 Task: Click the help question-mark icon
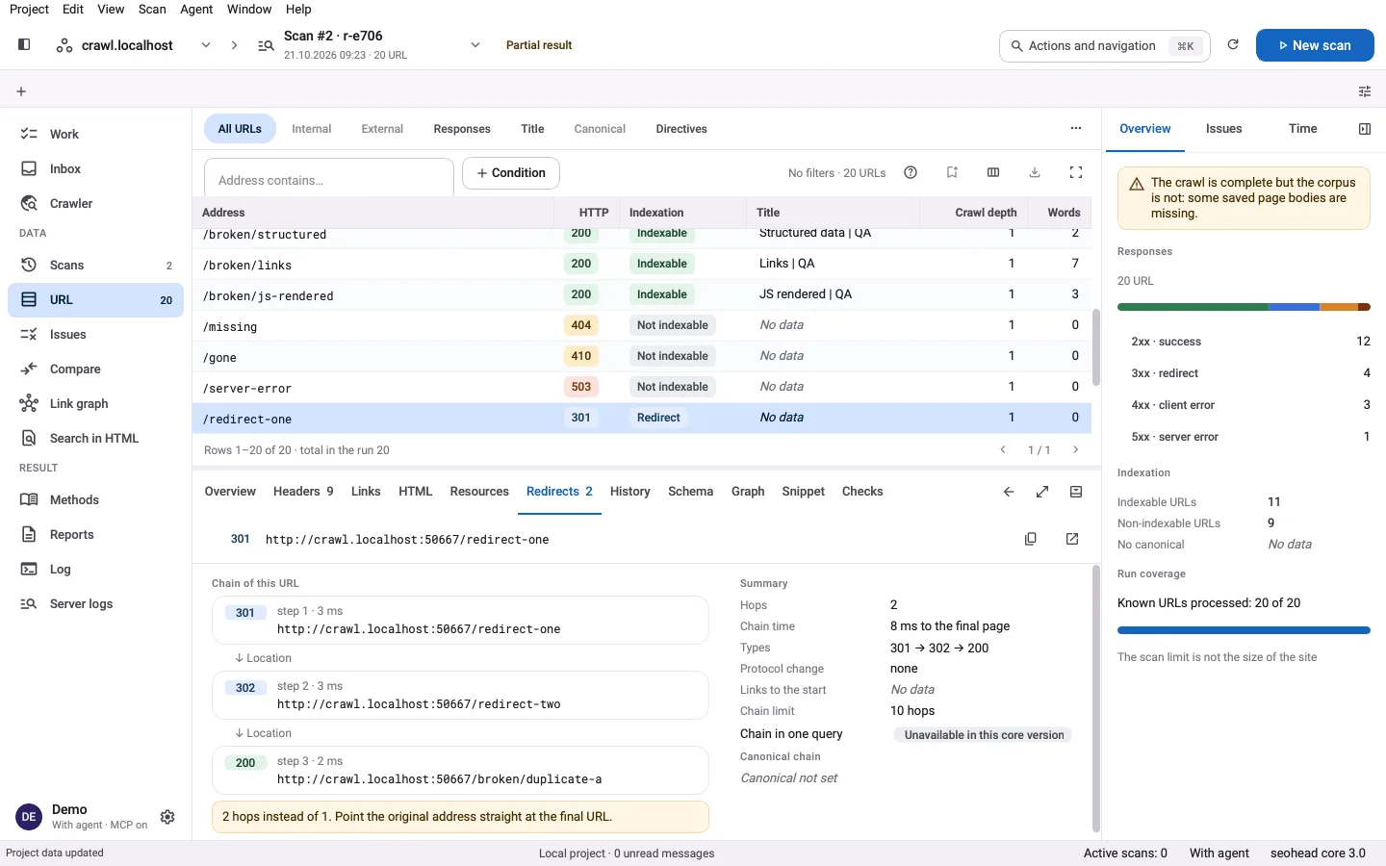coord(911,172)
